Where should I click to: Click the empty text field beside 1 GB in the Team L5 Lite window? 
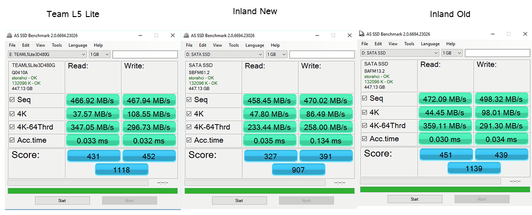click(x=144, y=54)
